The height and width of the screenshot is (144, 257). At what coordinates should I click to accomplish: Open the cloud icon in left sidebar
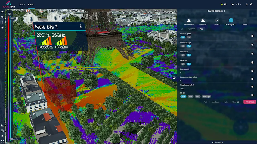(x=2, y=12)
